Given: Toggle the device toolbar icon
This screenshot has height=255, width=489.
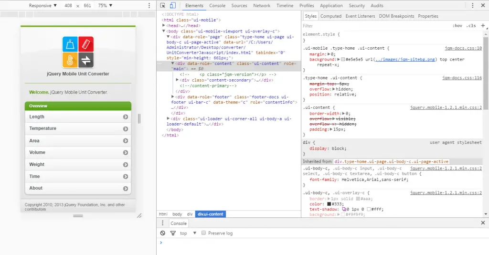Looking at the screenshot, I should [x=172, y=6].
